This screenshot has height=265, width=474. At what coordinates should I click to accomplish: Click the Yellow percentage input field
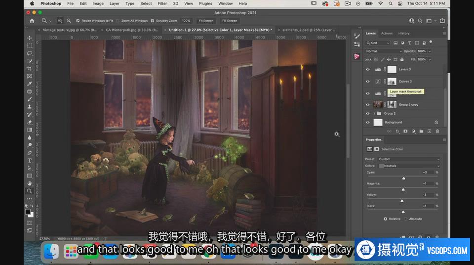tap(428, 195)
